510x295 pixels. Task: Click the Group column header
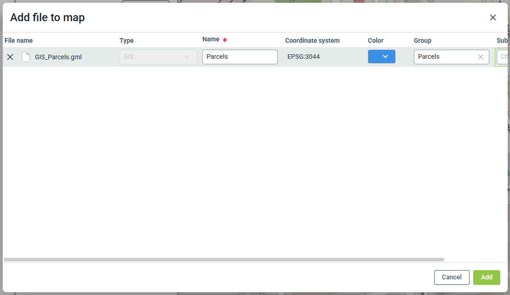point(422,40)
